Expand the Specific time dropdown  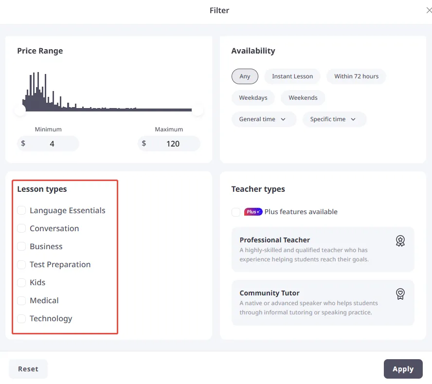coord(334,119)
